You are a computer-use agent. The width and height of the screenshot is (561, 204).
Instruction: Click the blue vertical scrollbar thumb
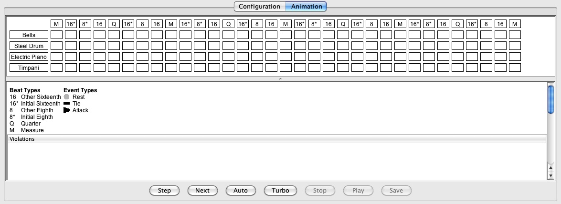click(x=550, y=100)
